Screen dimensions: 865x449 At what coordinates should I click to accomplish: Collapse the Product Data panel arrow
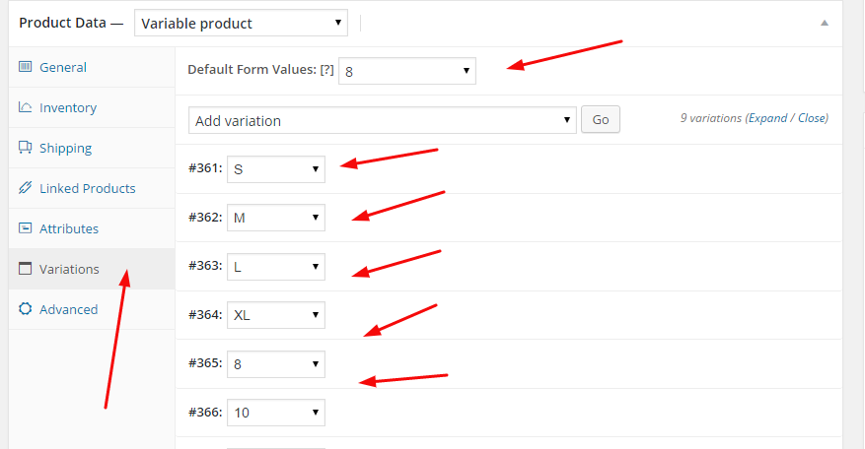point(825,23)
